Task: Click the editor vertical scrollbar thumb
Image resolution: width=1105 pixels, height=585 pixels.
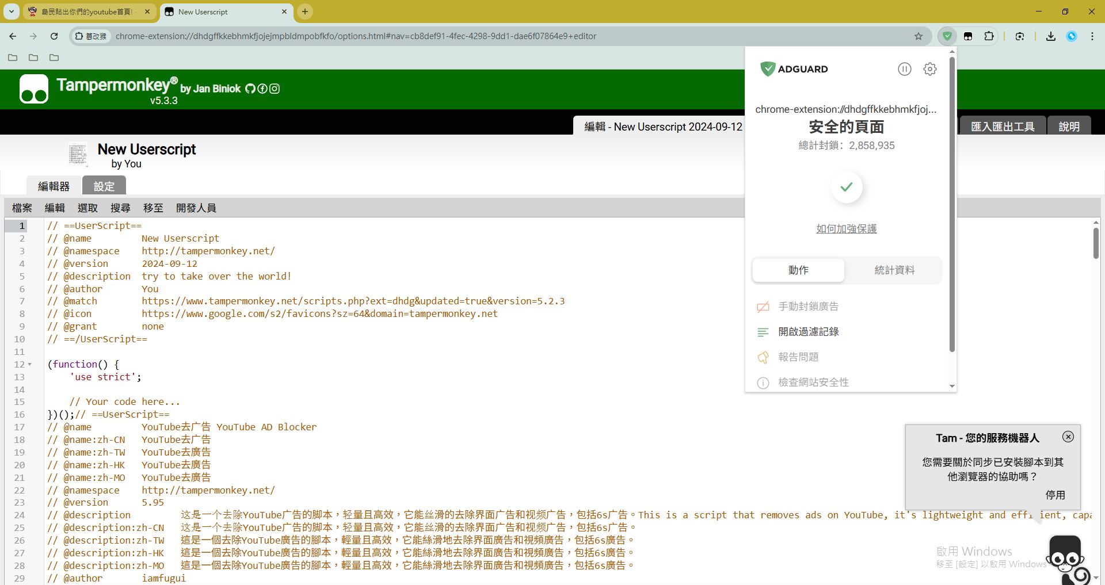Action: point(1095,243)
